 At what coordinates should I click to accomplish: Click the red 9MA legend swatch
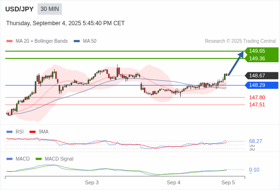pos(32,132)
